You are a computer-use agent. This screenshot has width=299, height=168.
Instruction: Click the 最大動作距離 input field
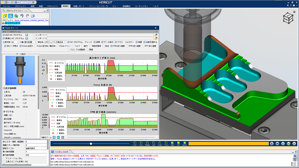pyautogui.click(x=36, y=155)
